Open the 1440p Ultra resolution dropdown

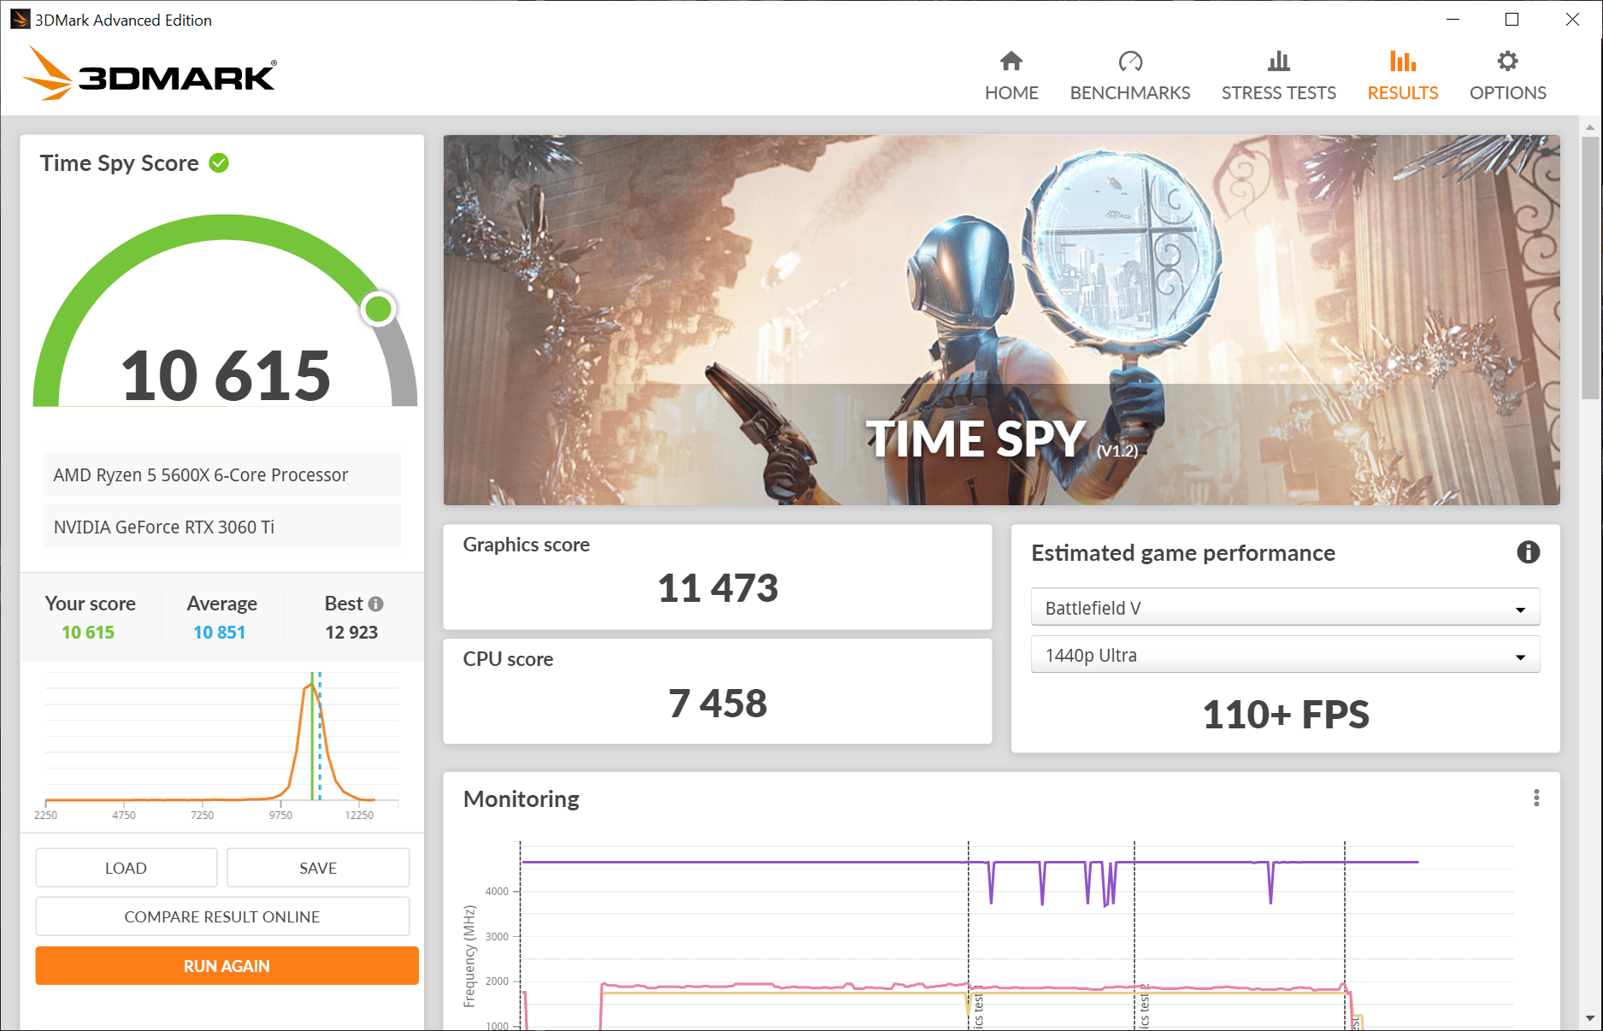(1284, 656)
